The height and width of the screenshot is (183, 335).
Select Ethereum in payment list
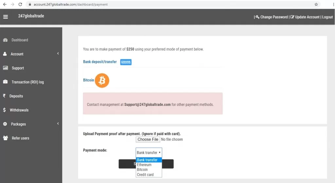pos(149,165)
